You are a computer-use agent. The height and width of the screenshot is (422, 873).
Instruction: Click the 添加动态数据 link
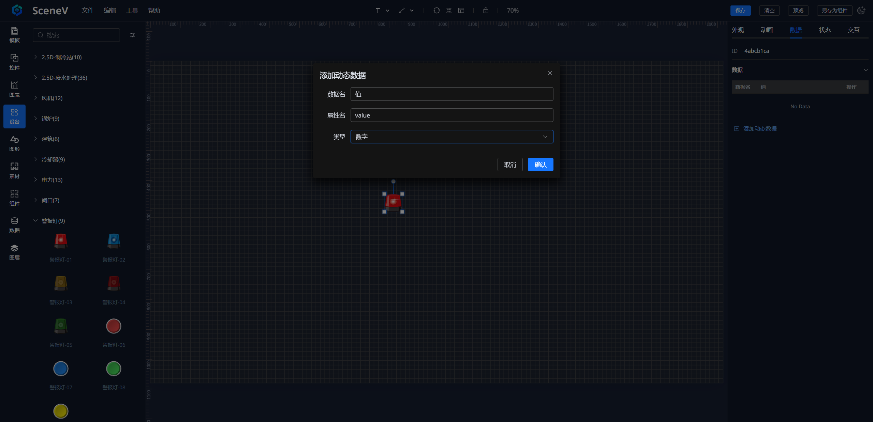coord(759,129)
